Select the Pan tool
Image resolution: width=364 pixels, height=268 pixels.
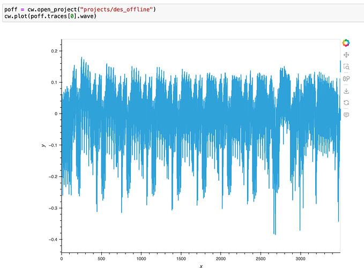tap(346, 55)
